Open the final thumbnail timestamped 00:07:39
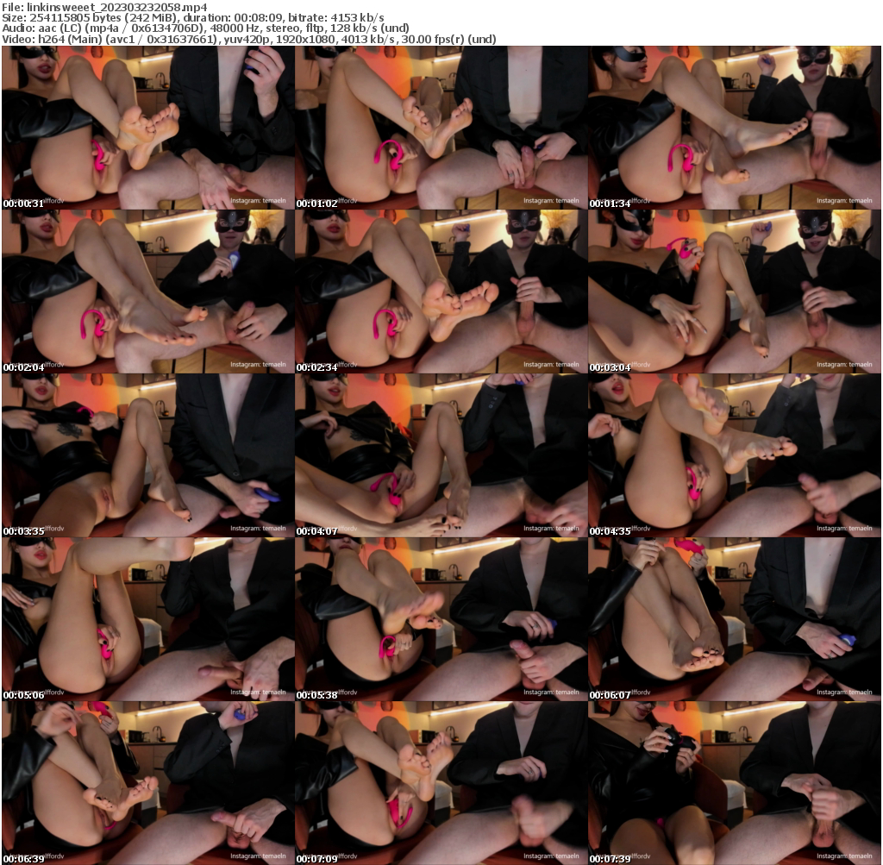This screenshot has width=883, height=865. tap(736, 785)
